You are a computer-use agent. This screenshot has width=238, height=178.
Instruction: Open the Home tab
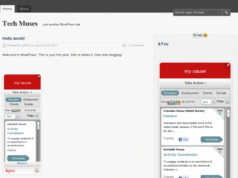7,9
